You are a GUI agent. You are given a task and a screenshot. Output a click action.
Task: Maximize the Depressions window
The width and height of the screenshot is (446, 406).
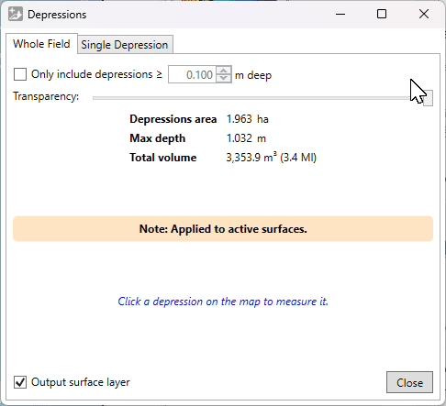pyautogui.click(x=382, y=14)
